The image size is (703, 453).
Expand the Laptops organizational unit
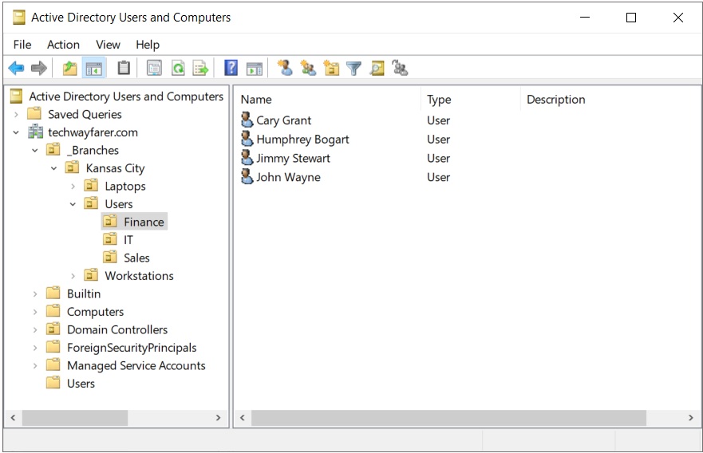click(73, 186)
